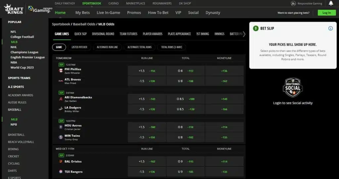Open the Team Futures tab

[x=128, y=34]
